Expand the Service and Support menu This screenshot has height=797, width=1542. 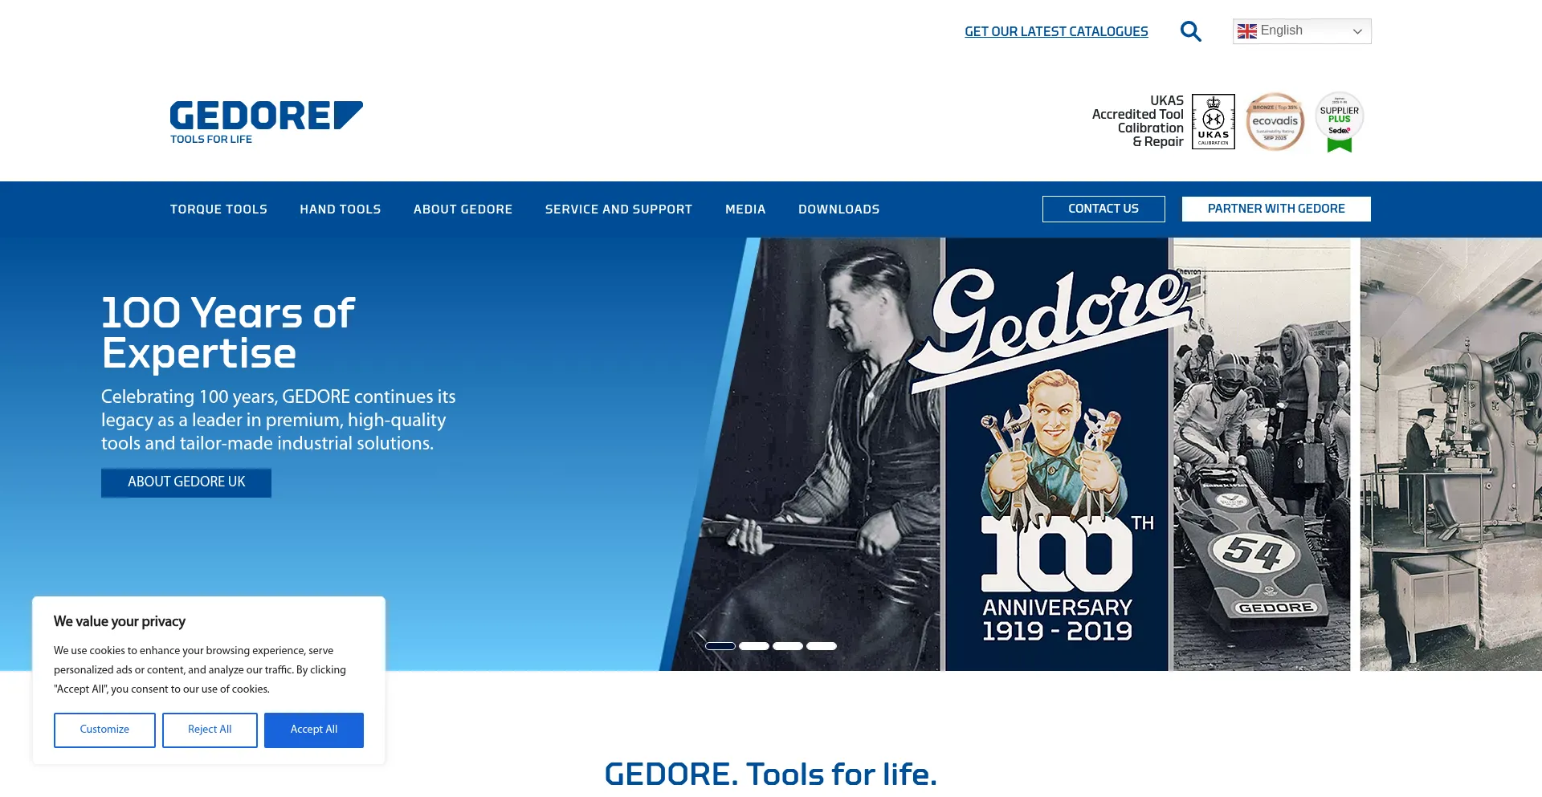point(618,209)
